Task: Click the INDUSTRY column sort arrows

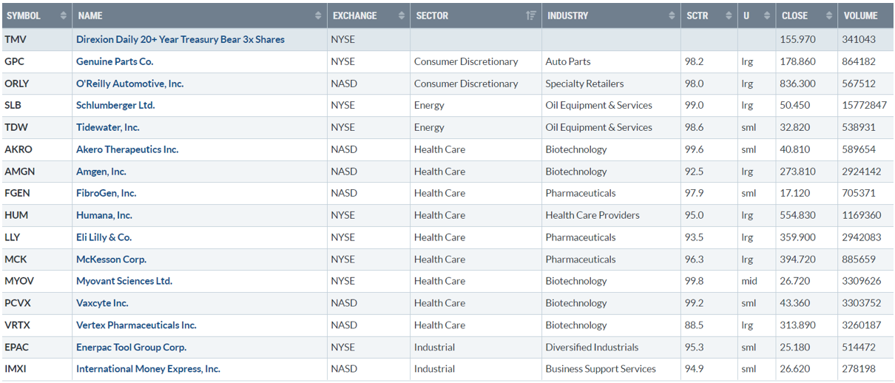Action: pyautogui.click(x=672, y=16)
